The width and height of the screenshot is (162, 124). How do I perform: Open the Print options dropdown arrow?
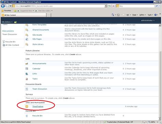pyautogui.click(x=130, y=15)
